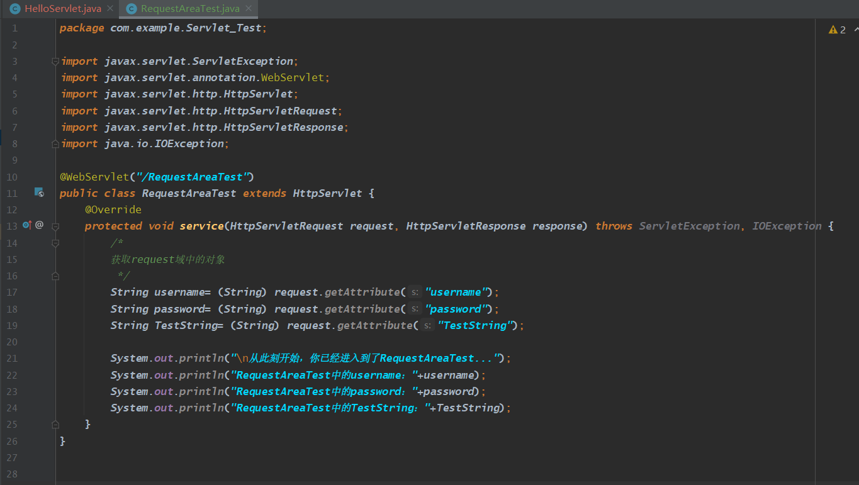Screen dimensions: 859x485
Task: Click the package keyword on line 1
Action: (82, 28)
